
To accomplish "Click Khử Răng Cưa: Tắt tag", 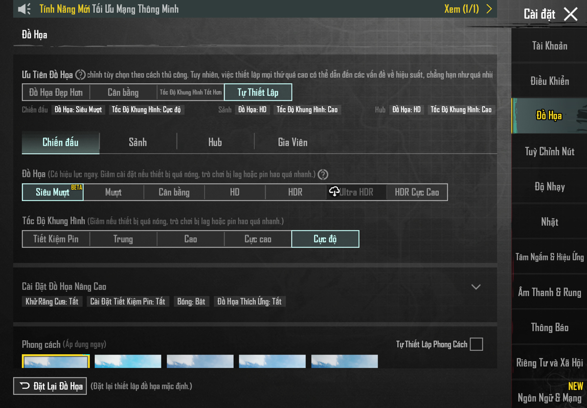I will pyautogui.click(x=52, y=302).
